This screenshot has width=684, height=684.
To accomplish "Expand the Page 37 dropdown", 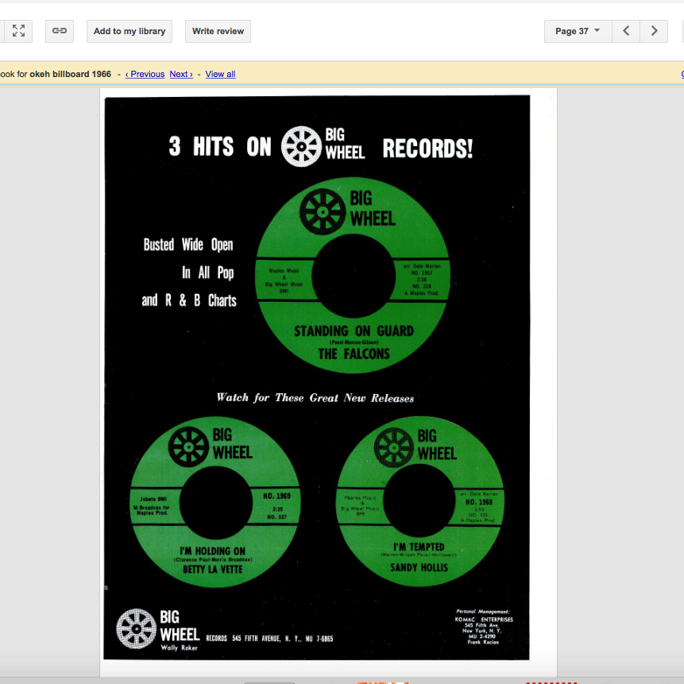I will 578,31.
